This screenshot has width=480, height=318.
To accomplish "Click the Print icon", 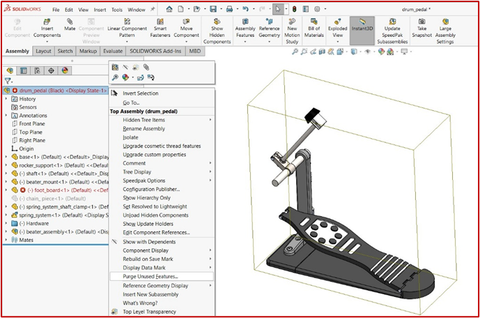I will [x=229, y=9].
